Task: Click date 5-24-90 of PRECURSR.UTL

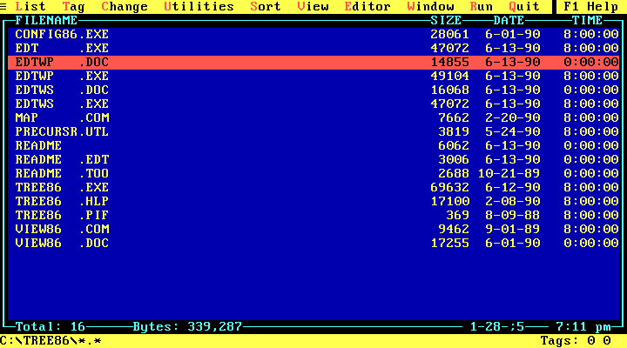Action: 513,132
